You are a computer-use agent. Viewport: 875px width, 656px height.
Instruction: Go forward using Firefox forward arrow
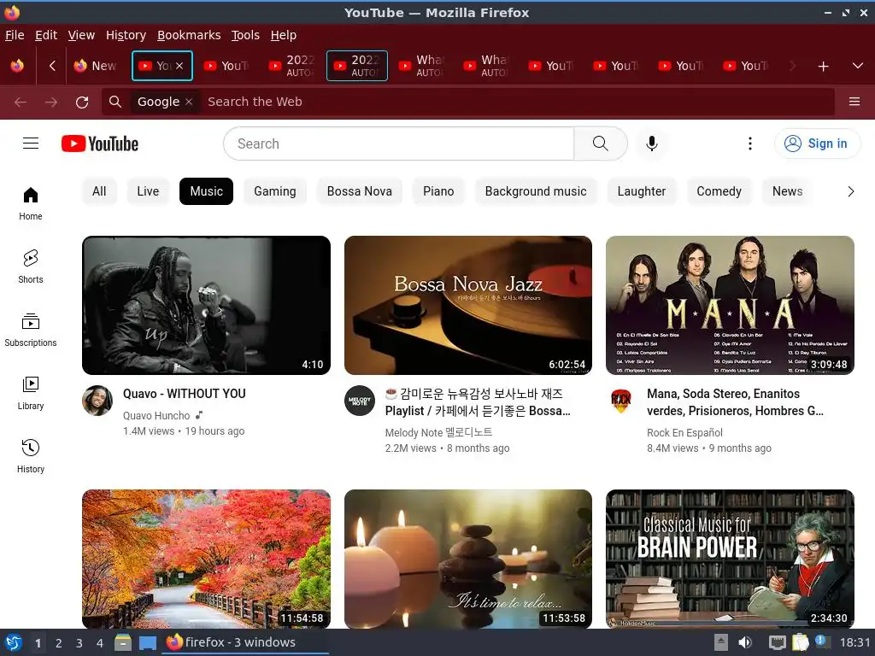(51, 102)
